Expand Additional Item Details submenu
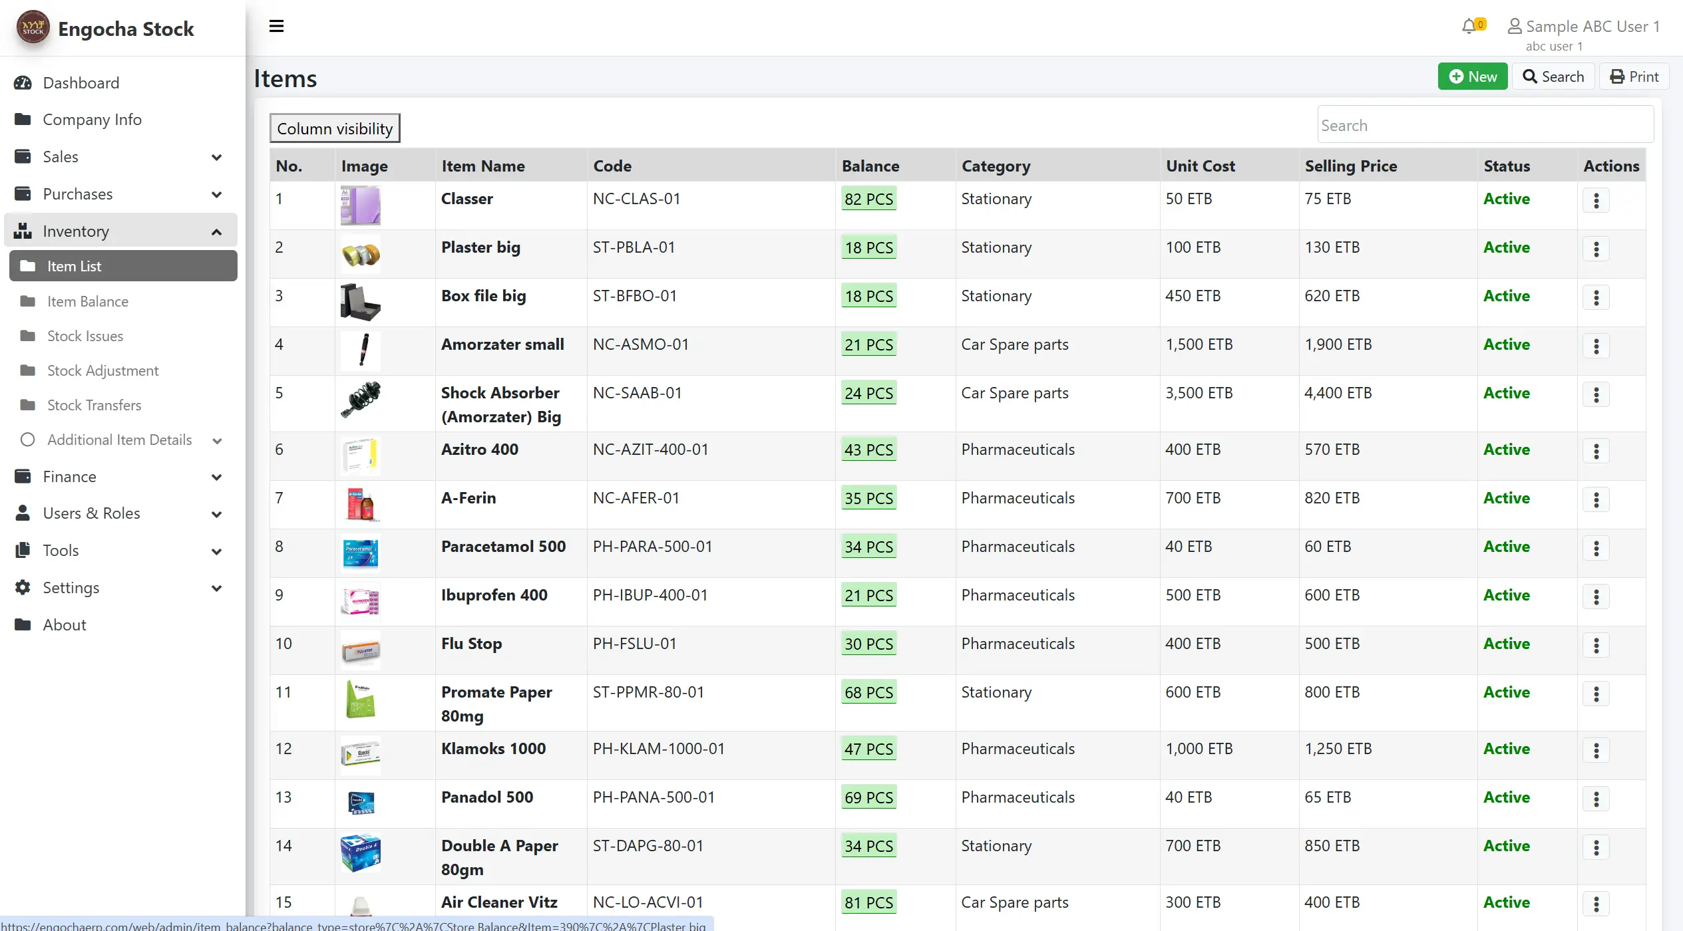The height and width of the screenshot is (931, 1683). point(122,440)
